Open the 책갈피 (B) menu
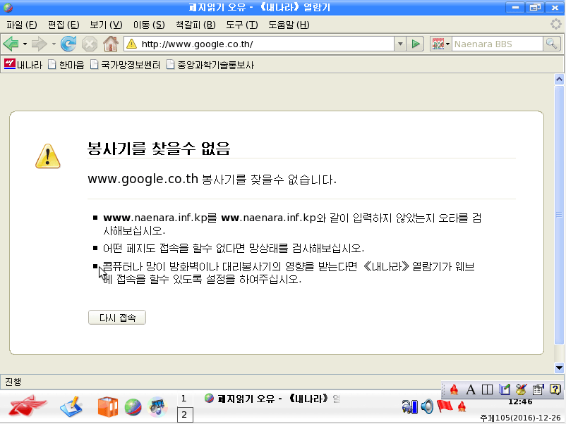 coord(195,25)
